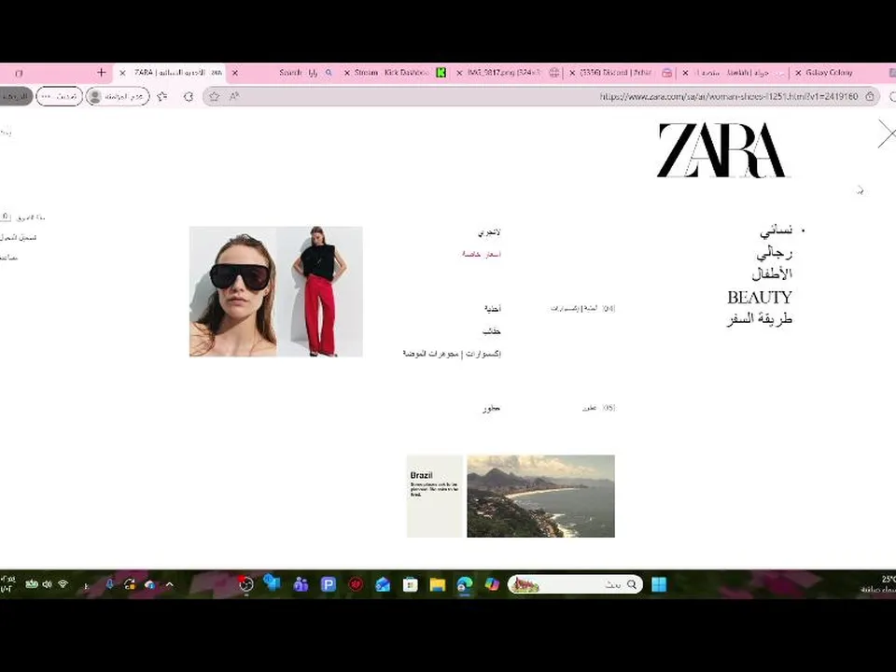This screenshot has width=896, height=672.
Task: Click the [04] shoes accessories section label
Action: click(582, 309)
